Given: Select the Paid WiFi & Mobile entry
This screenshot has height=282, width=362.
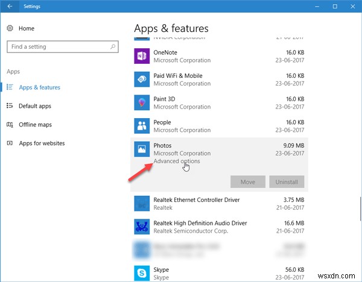Looking at the screenshot, I should point(178,76).
